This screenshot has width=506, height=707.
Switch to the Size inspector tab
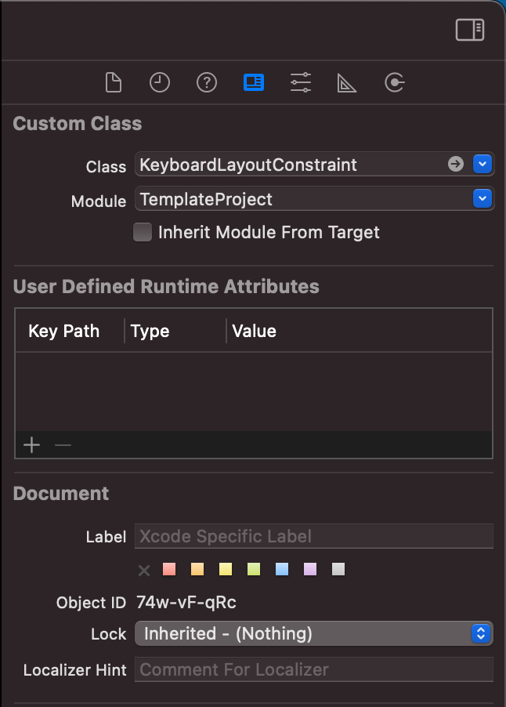[x=347, y=82]
